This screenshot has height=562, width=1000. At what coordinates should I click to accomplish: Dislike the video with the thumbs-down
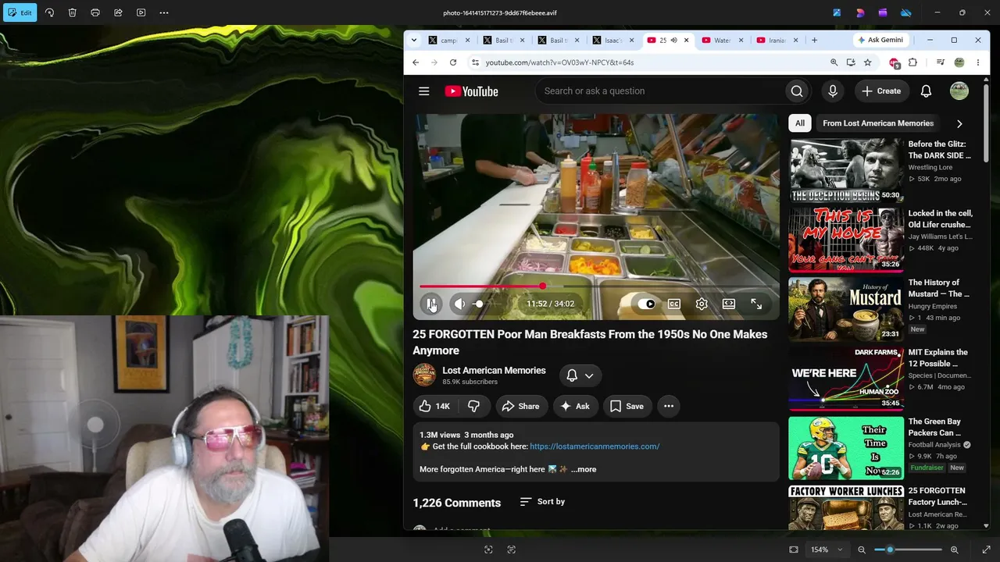coord(473,406)
